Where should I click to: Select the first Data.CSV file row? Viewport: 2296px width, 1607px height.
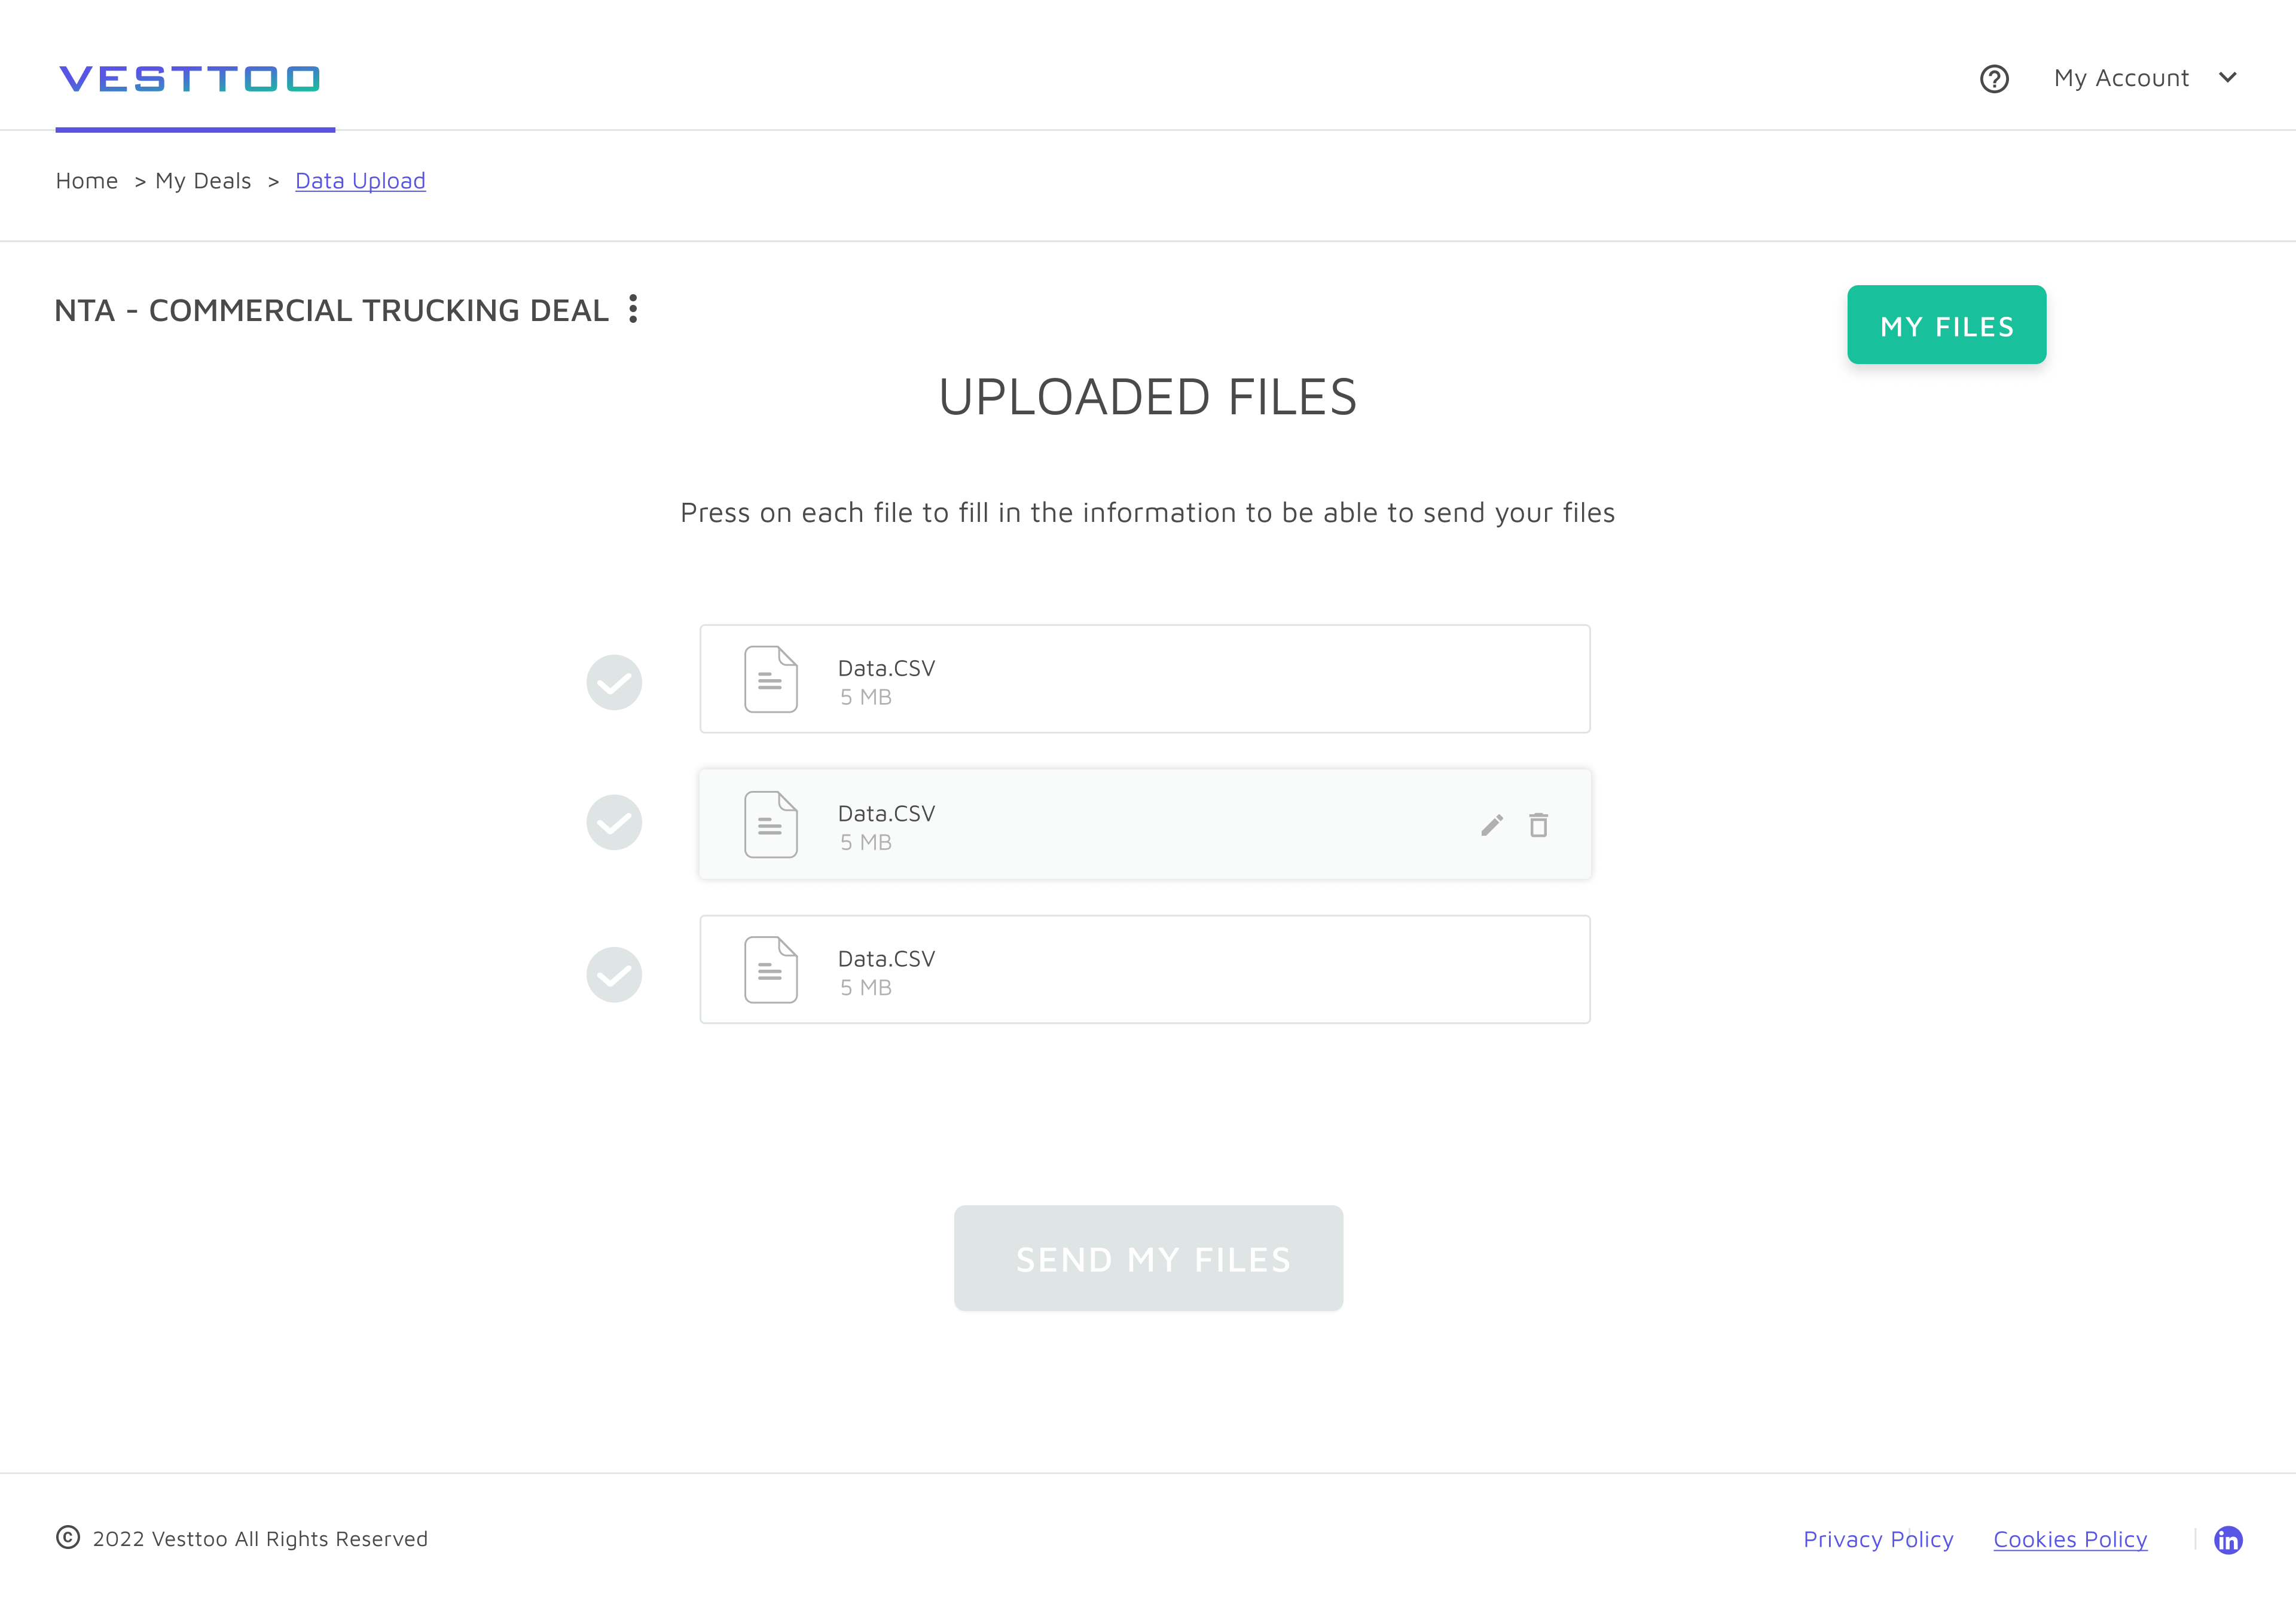tap(1145, 679)
